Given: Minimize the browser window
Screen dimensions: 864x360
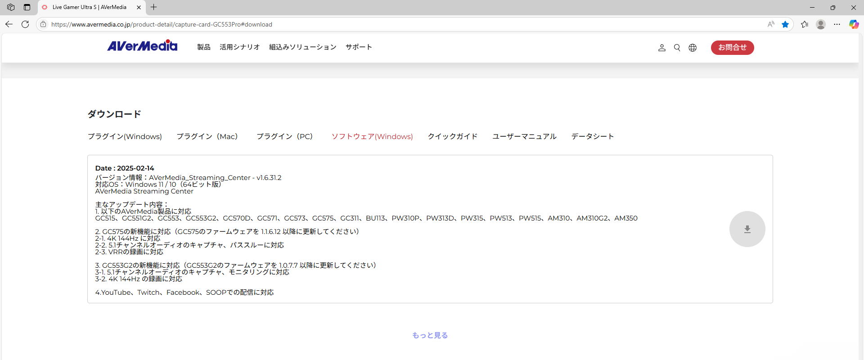Looking at the screenshot, I should click(x=812, y=7).
